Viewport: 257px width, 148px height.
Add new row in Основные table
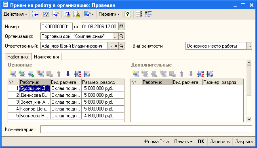13,74
